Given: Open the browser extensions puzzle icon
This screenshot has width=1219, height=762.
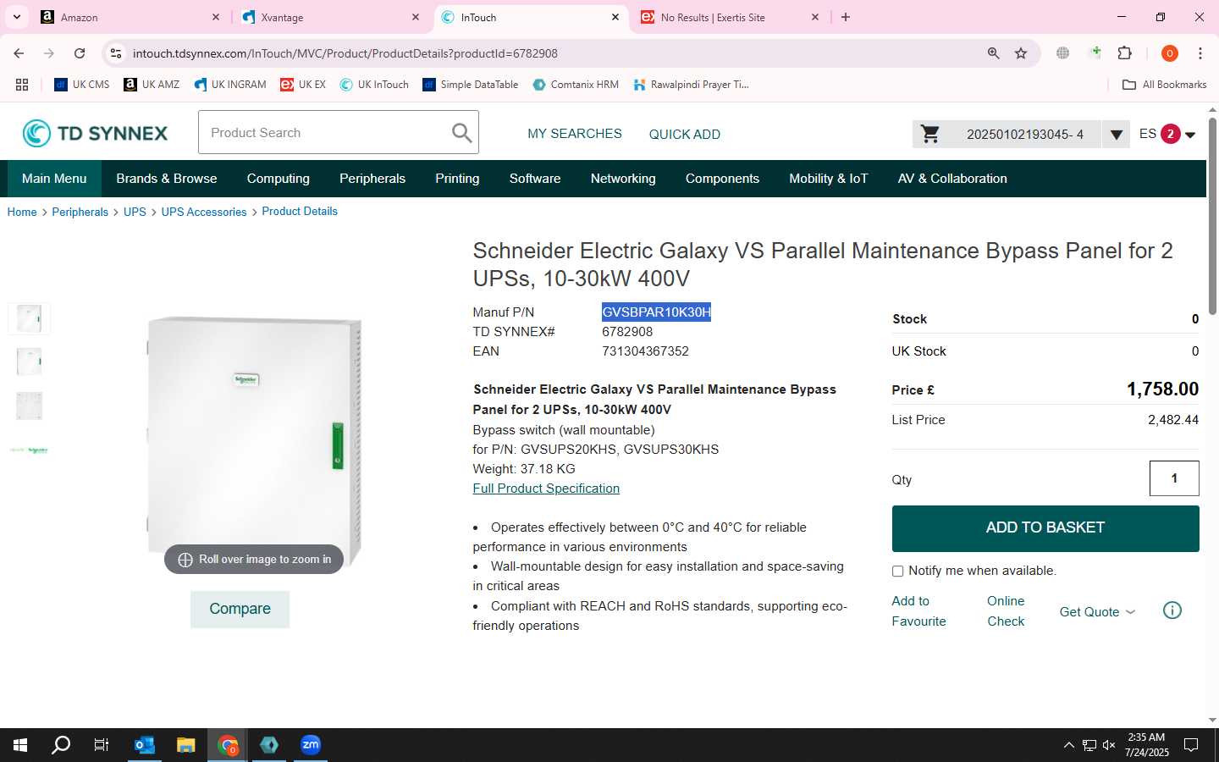Looking at the screenshot, I should 1125,53.
